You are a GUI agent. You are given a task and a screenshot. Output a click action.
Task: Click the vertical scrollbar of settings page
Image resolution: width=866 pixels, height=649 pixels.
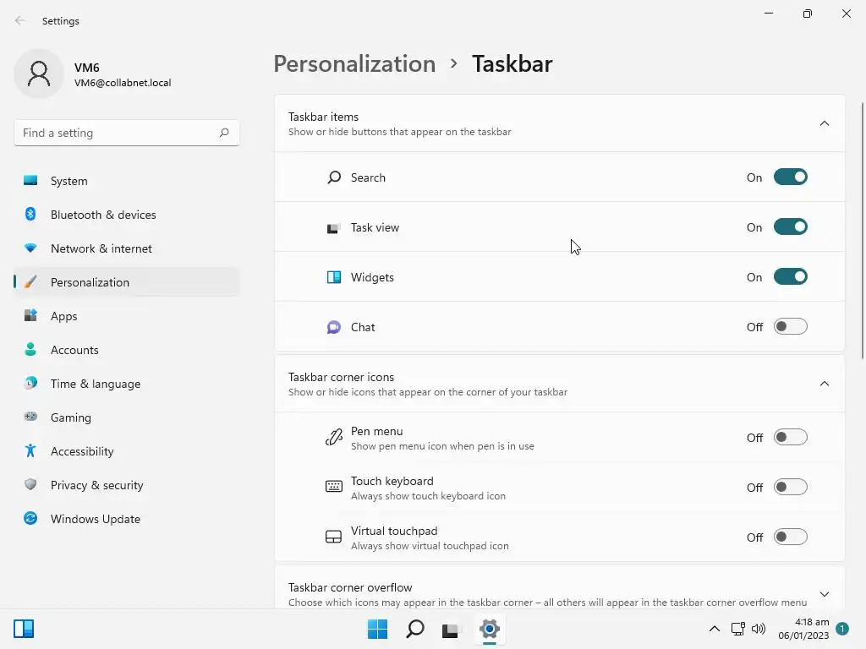coord(863,231)
